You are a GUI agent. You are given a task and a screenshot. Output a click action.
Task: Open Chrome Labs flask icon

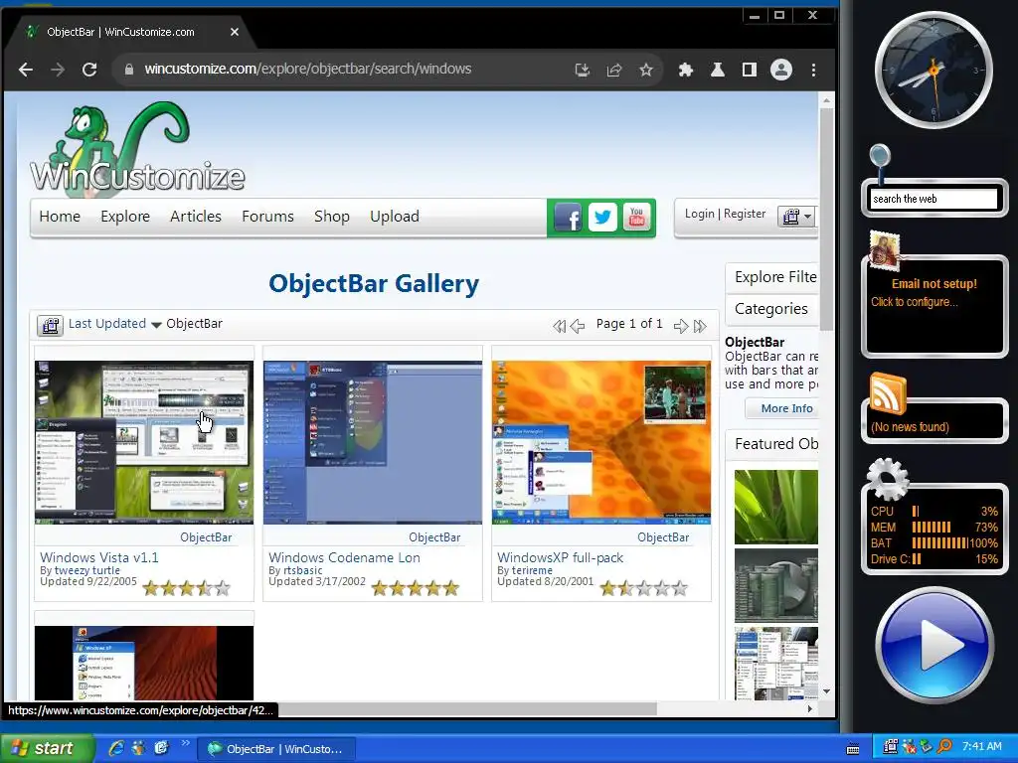pyautogui.click(x=718, y=70)
